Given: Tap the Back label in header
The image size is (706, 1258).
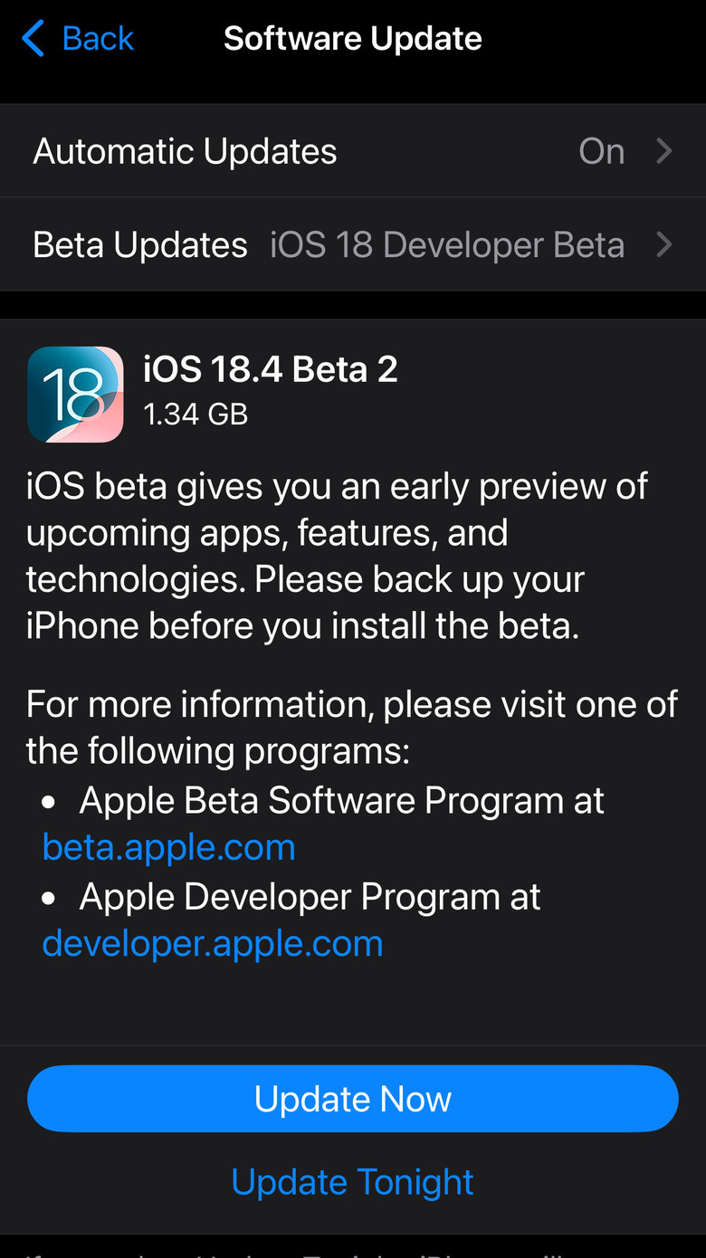Looking at the screenshot, I should (98, 39).
